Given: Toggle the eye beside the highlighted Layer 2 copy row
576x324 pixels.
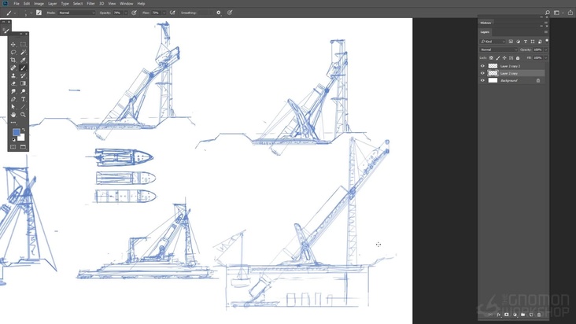Looking at the screenshot, I should click(x=482, y=73).
